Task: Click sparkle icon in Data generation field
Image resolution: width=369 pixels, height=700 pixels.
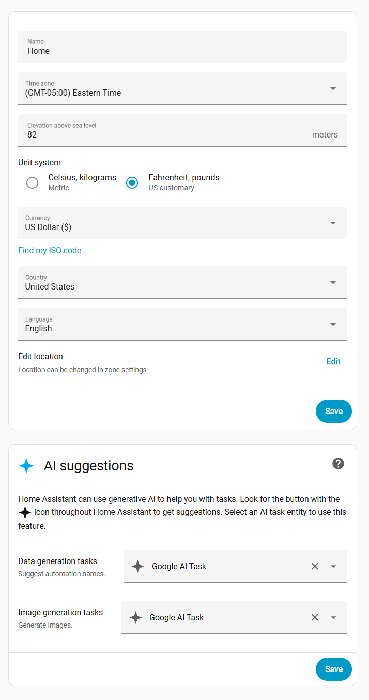Action: coord(137,566)
